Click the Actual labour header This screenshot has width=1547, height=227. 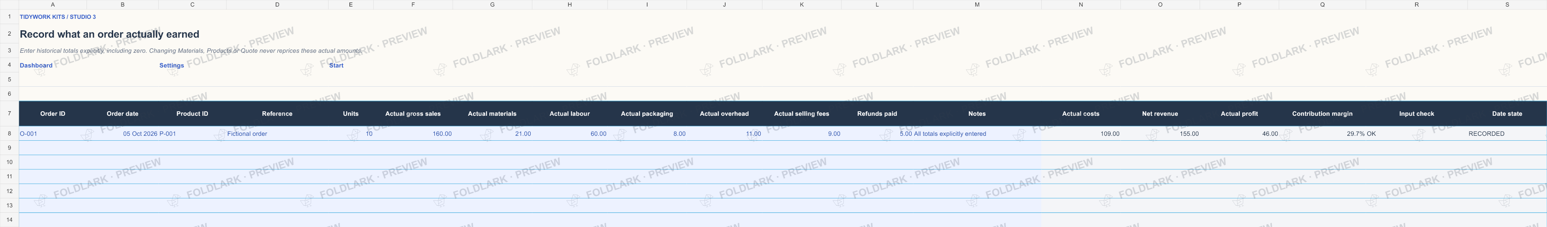click(x=570, y=114)
